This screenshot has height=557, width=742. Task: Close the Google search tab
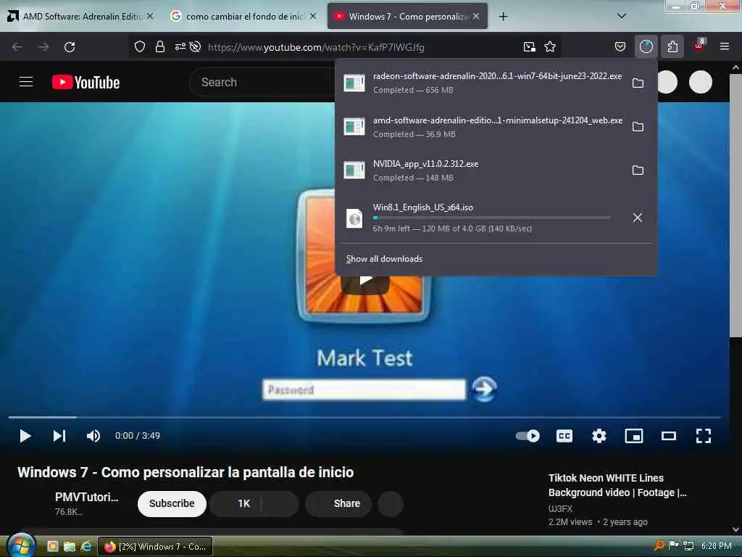(313, 16)
